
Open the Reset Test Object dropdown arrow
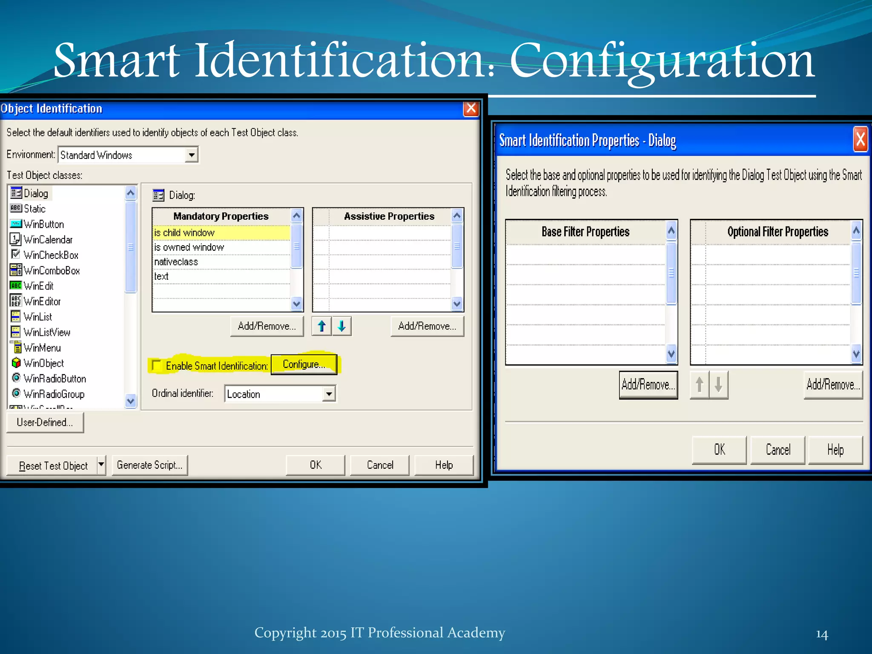click(101, 465)
